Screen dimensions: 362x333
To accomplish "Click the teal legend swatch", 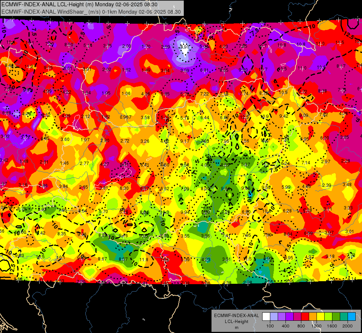I will (344, 317).
